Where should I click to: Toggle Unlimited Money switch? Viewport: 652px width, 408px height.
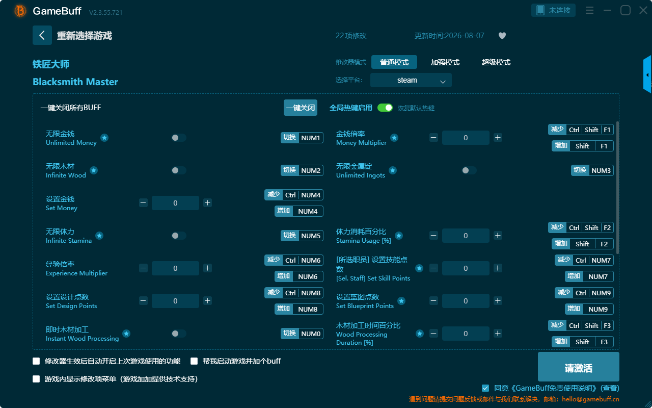click(179, 138)
